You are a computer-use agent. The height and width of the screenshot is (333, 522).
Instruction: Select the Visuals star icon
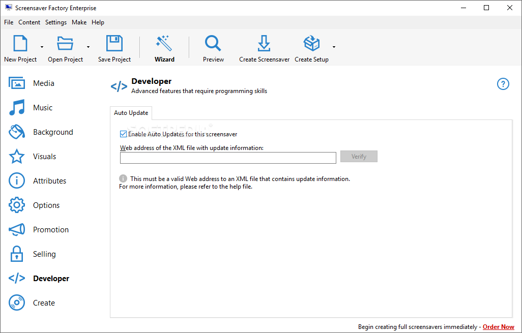tap(17, 157)
